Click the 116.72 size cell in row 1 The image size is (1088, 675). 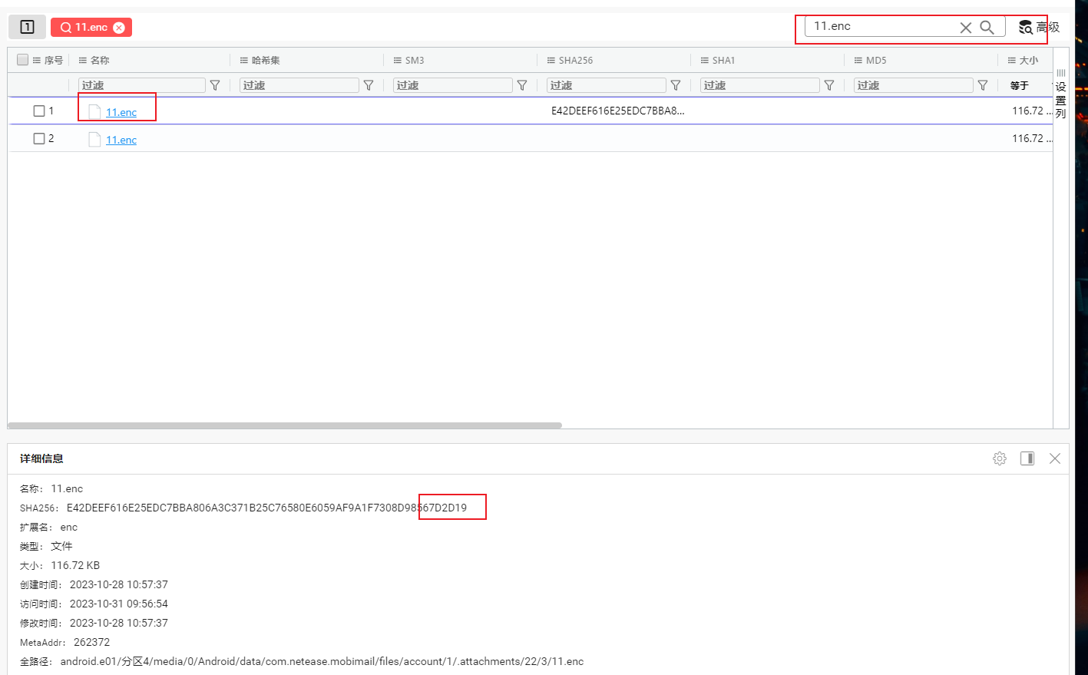point(1032,111)
